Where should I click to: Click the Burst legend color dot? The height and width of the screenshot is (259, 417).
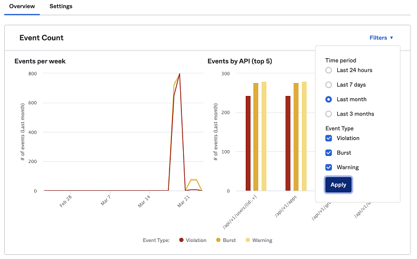click(x=217, y=240)
